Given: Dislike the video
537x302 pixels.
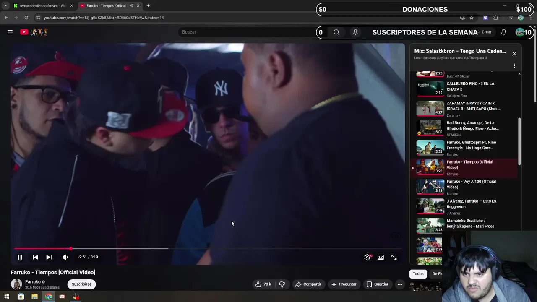Looking at the screenshot, I should point(282,284).
